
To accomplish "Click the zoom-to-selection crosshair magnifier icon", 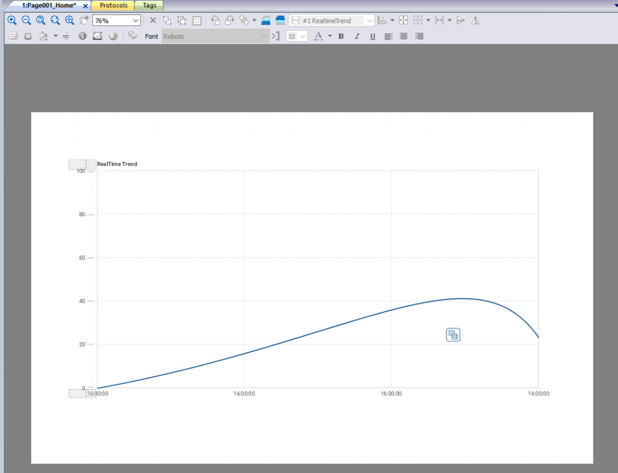I will [x=70, y=21].
